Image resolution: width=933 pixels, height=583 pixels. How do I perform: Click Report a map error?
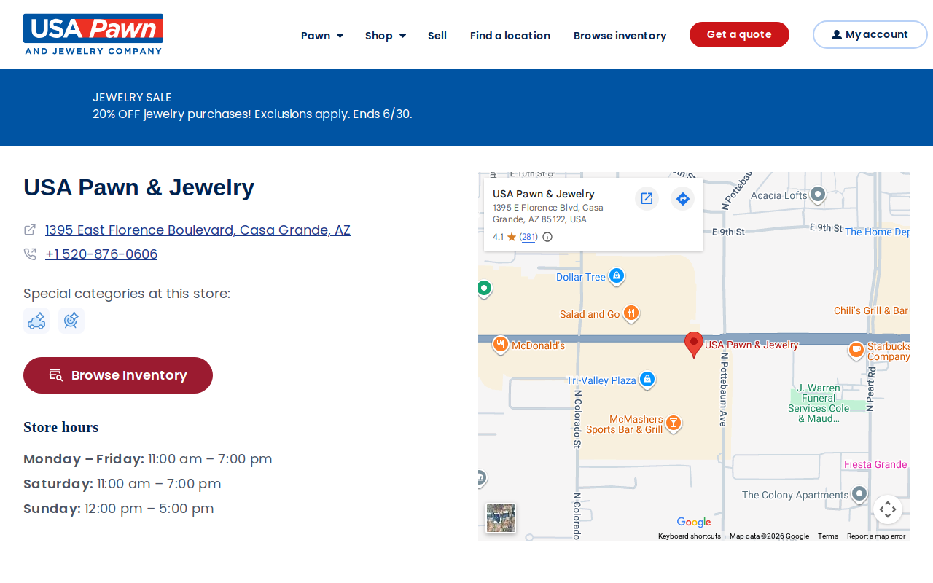(876, 536)
